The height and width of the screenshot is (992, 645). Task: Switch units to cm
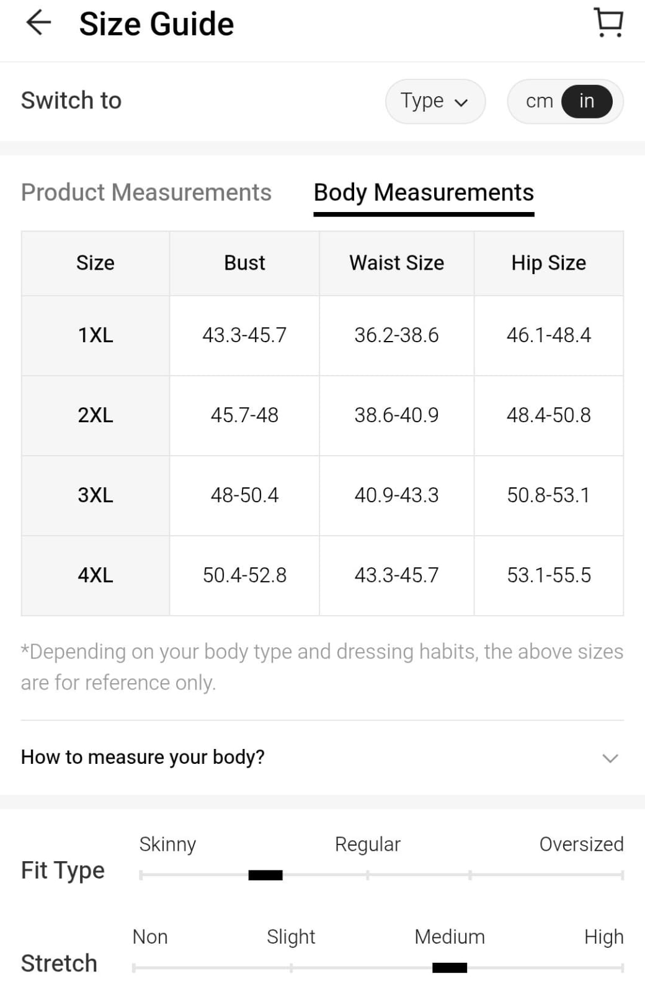tap(539, 101)
